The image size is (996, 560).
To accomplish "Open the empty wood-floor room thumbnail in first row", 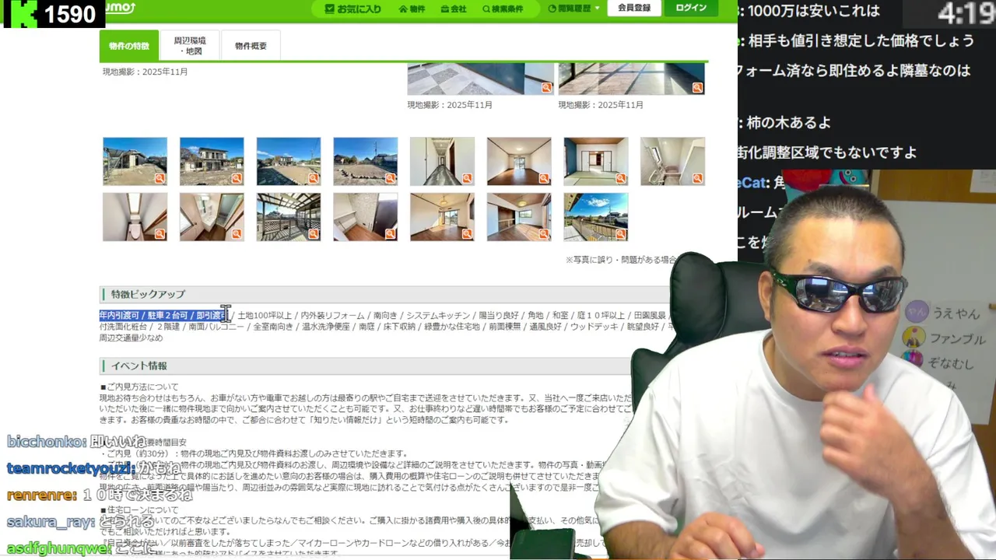I will tap(519, 161).
